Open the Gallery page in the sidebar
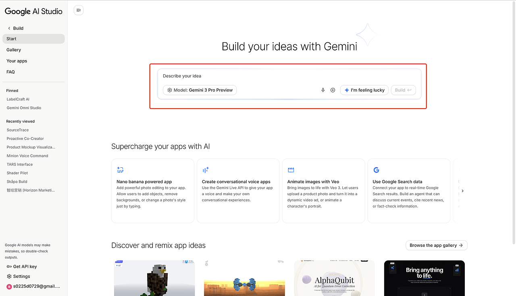Viewport: 516px width, 296px height. coord(14,50)
